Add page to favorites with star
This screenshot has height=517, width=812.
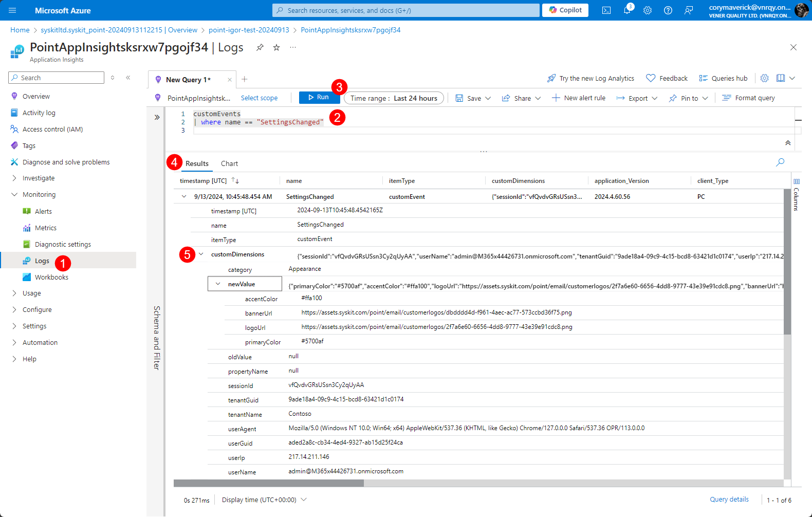(x=276, y=47)
